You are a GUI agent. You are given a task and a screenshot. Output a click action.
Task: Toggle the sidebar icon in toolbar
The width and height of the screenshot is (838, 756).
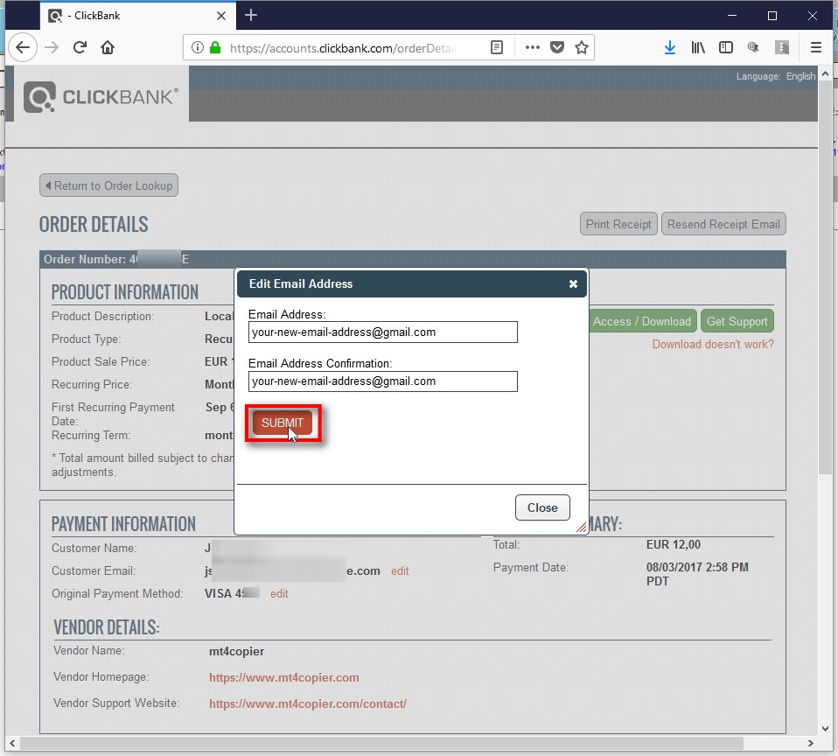726,47
